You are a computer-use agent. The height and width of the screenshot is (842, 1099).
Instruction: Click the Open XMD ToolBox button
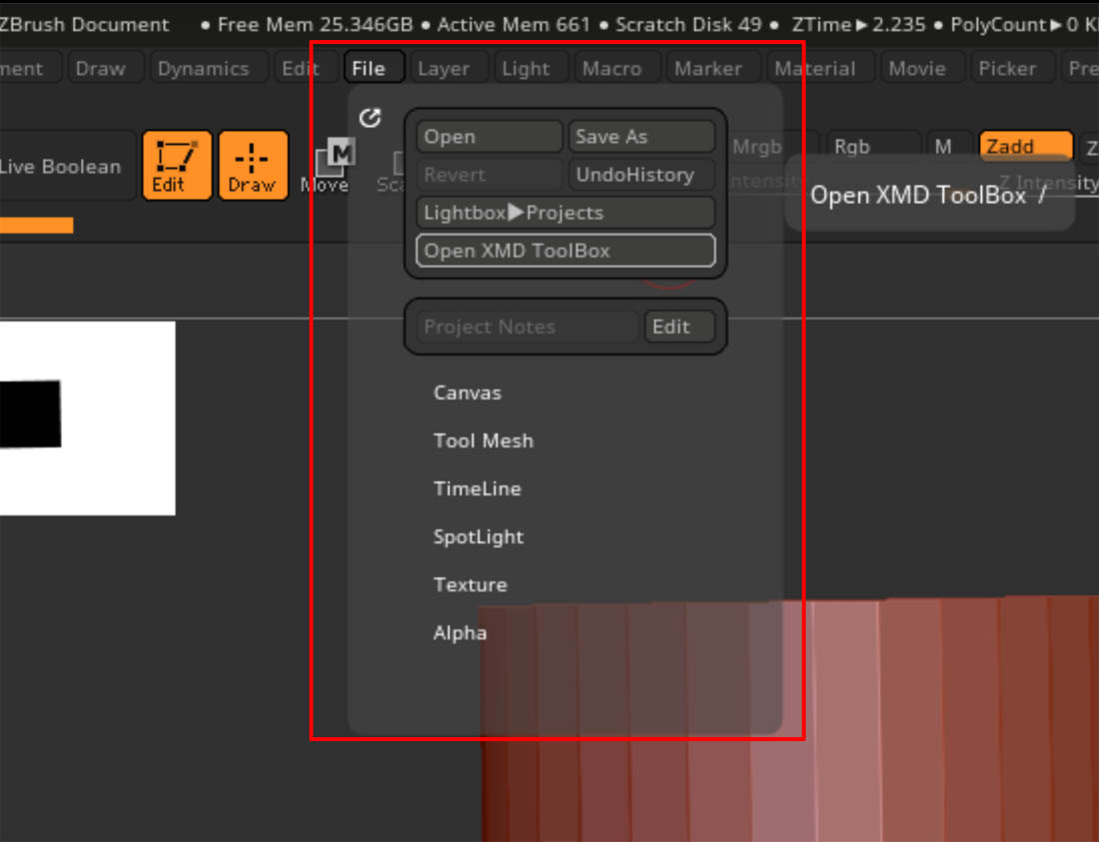point(564,251)
